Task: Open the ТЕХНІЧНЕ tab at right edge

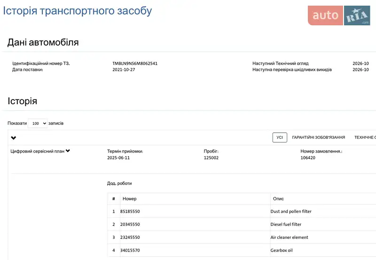Action: point(365,138)
